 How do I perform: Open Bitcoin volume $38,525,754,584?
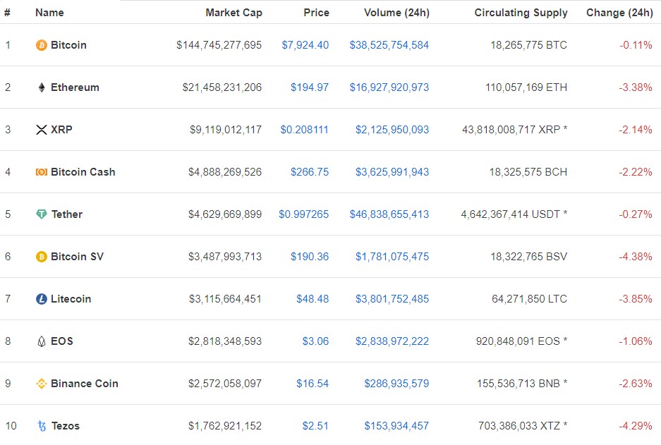(389, 45)
